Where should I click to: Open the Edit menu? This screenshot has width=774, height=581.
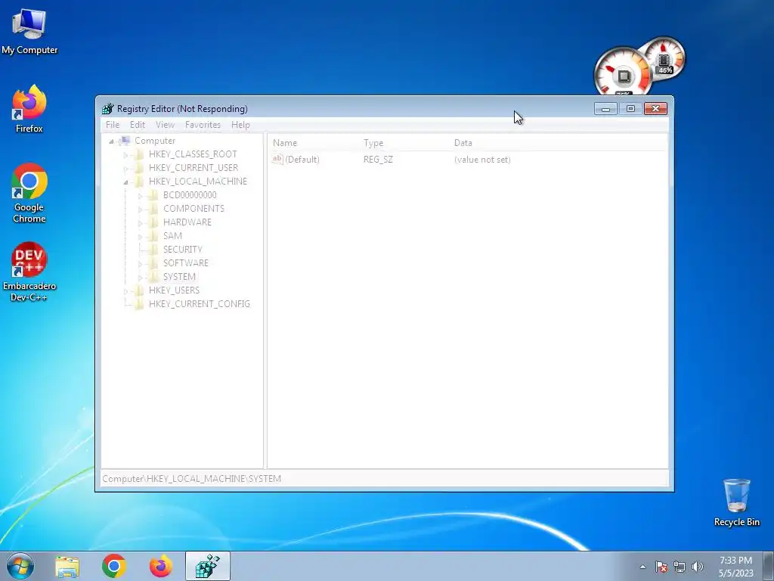tap(138, 125)
